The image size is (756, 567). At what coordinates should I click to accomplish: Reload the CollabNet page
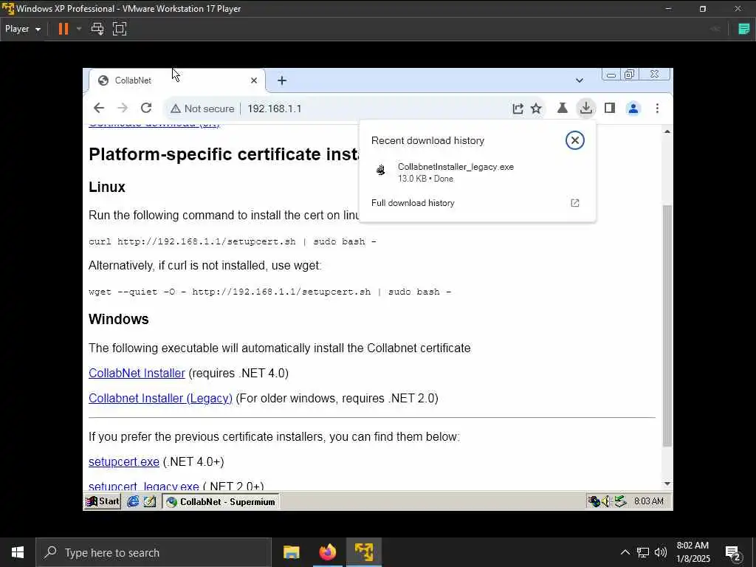coord(146,108)
